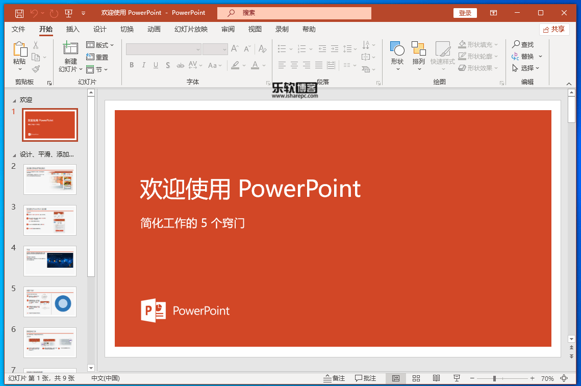Viewport: 581px width, 386px height.
Task: Toggle Notes (备注) pane in status bar
Action: point(334,378)
